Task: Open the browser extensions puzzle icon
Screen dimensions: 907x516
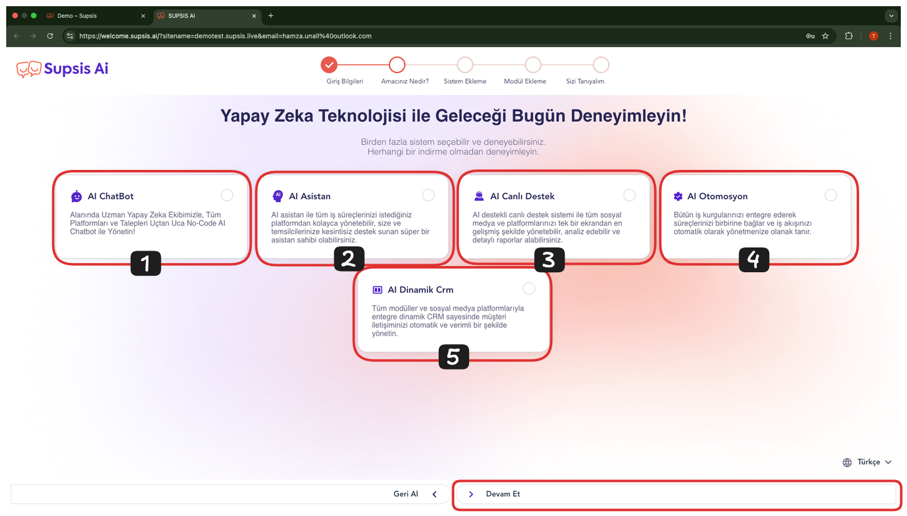Action: tap(849, 36)
